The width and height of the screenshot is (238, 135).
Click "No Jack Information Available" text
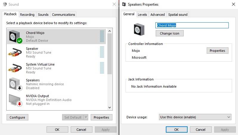coord(154,86)
